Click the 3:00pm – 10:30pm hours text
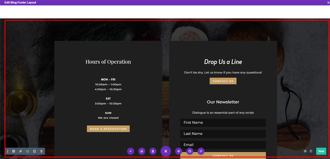Image resolution: width=330 pixels, height=159 pixels. 108,104
